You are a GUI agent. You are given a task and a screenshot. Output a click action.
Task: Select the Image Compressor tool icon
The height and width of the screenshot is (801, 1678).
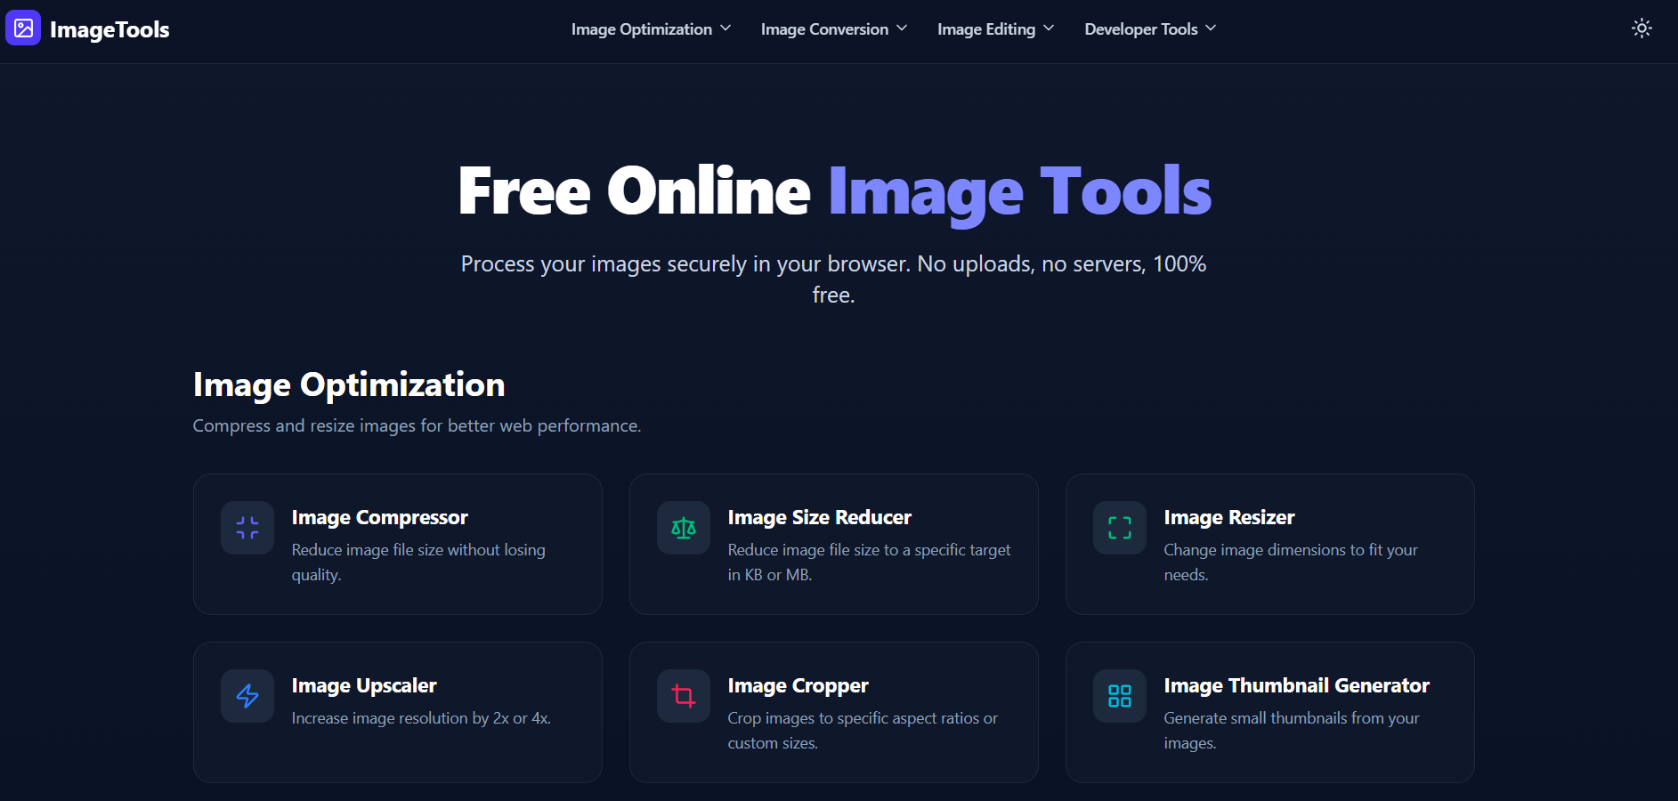pos(247,527)
